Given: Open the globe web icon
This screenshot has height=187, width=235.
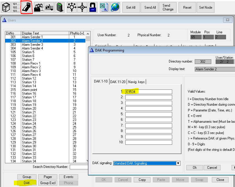Looking at the screenshot, I should (115, 7).
